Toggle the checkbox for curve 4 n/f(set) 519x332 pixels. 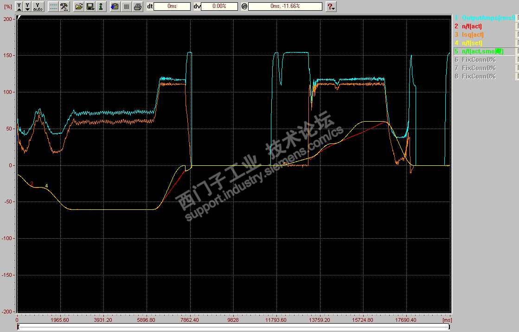coord(517,43)
